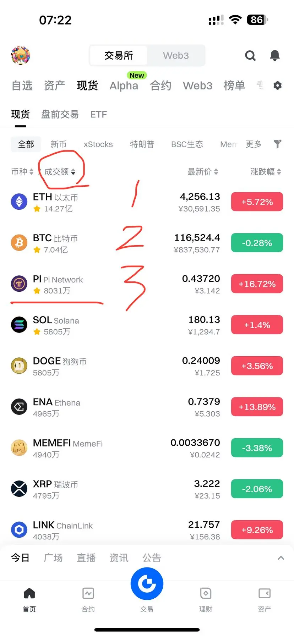294x637 pixels.
Task: Open the 盘前交易 pre-market tab
Action: click(x=60, y=114)
